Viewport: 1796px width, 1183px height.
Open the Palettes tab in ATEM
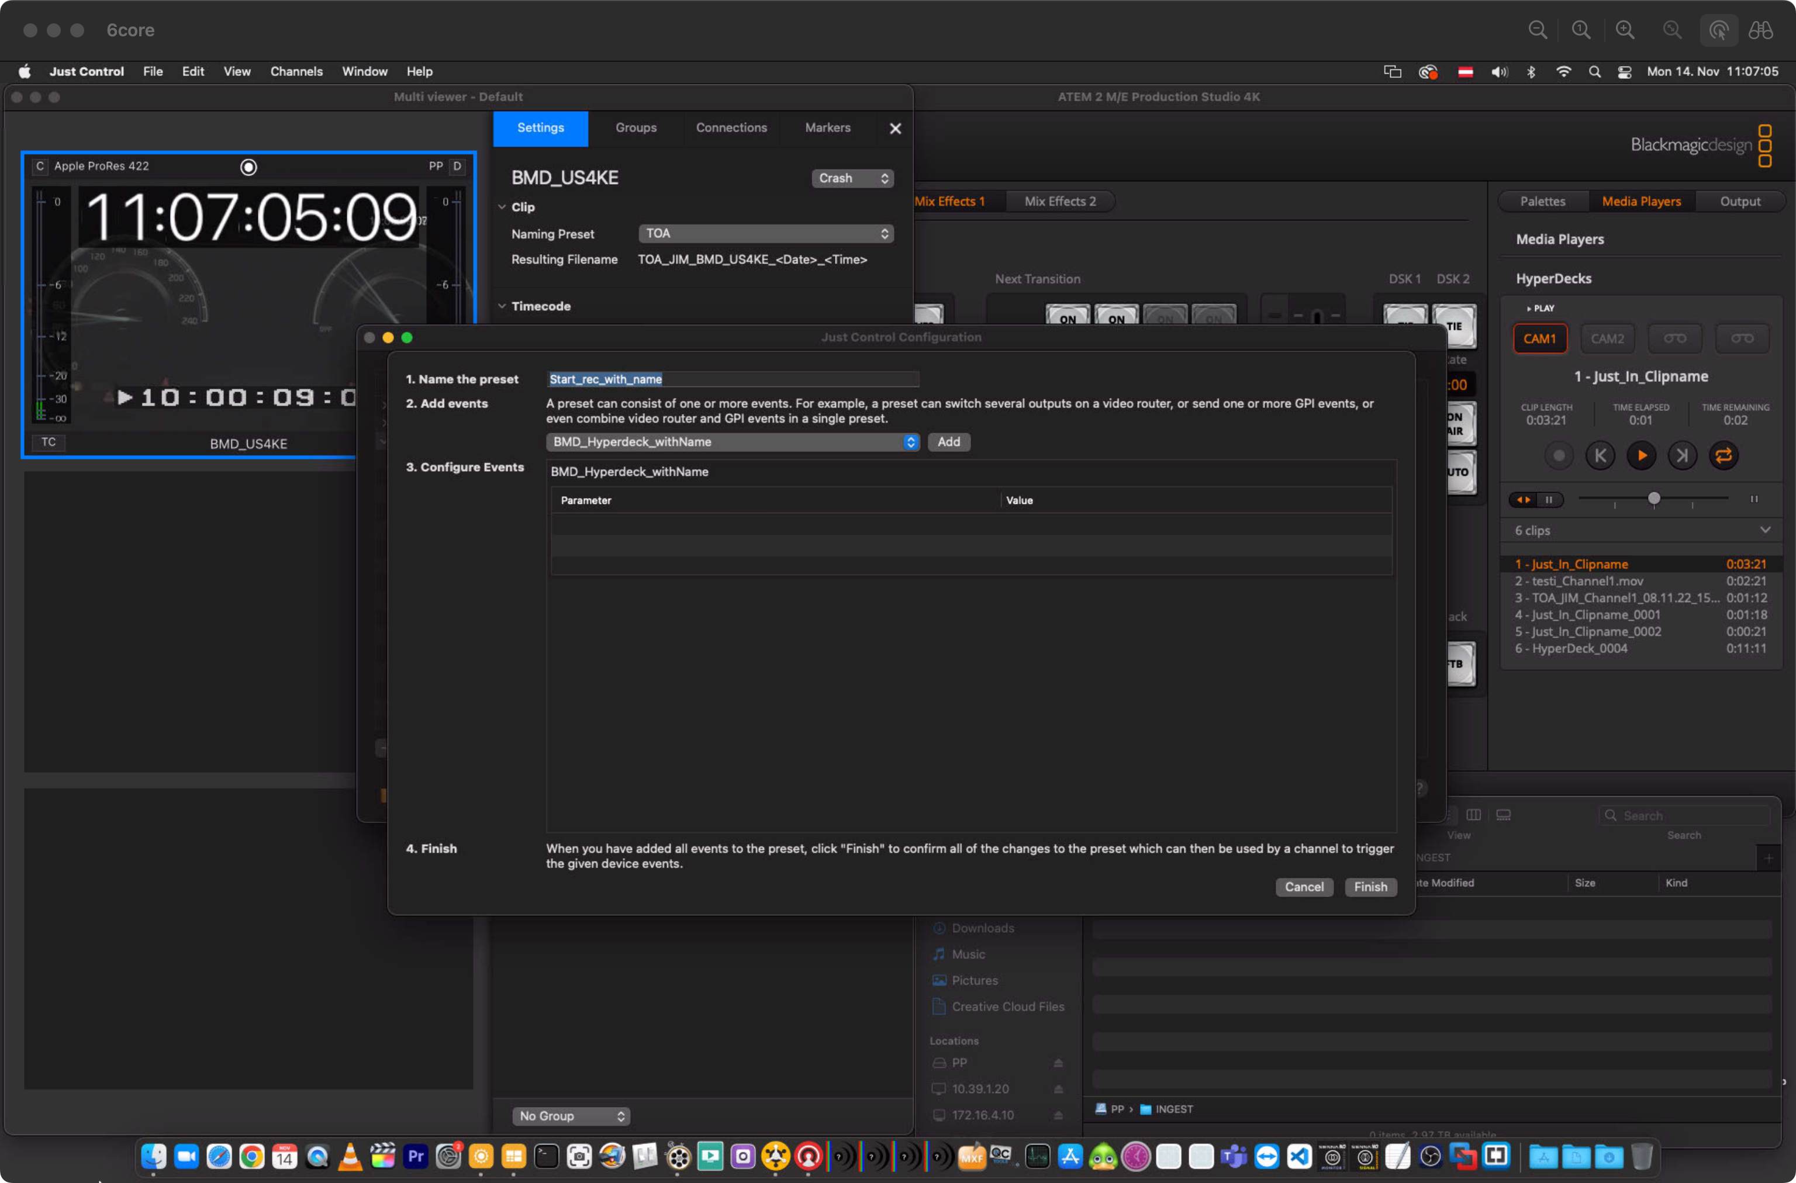pyautogui.click(x=1542, y=202)
